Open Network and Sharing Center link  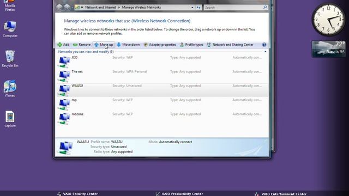pyautogui.click(x=230, y=45)
